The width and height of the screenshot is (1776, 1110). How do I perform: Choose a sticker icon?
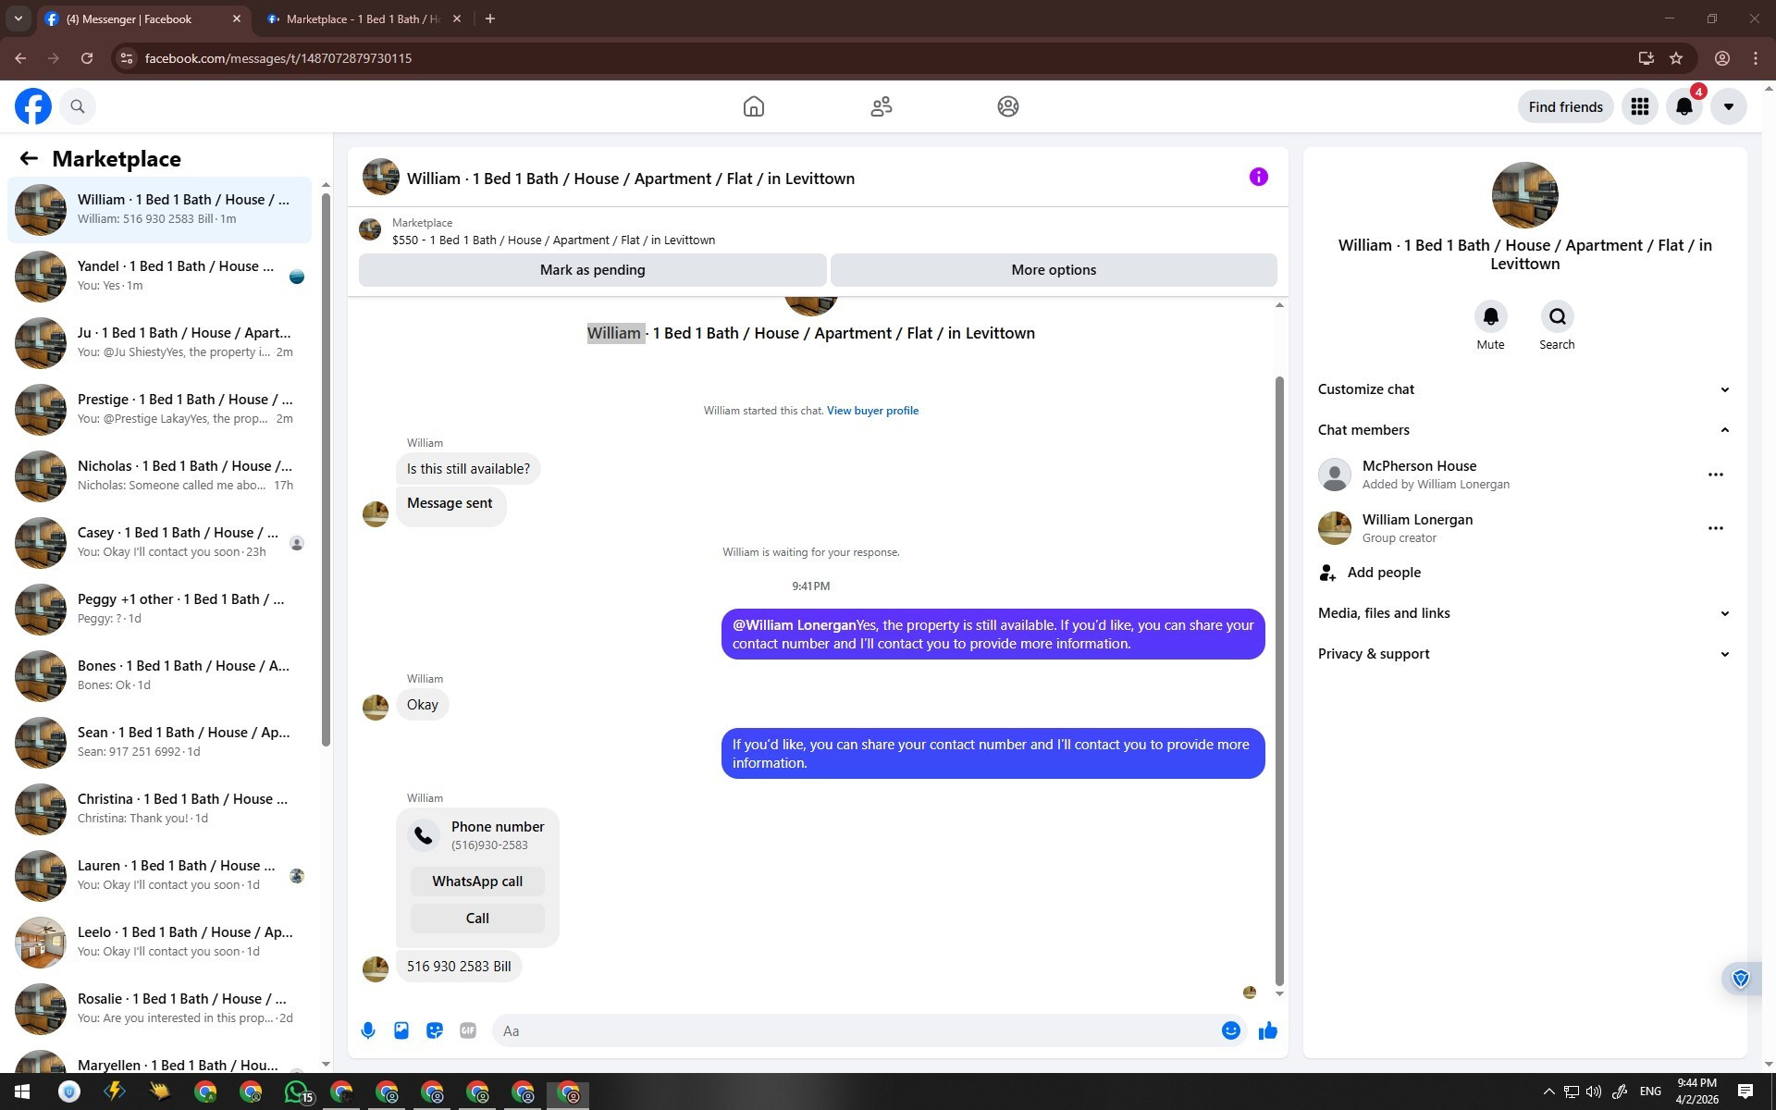coord(435,1030)
